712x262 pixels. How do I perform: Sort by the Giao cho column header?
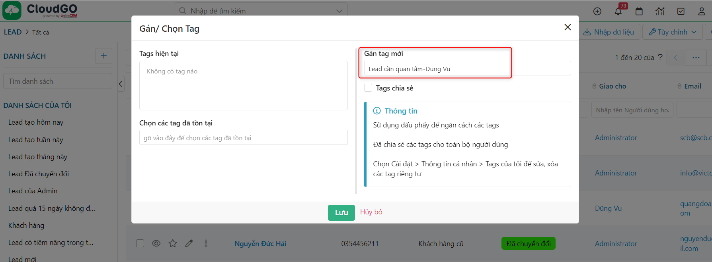[x=613, y=86]
